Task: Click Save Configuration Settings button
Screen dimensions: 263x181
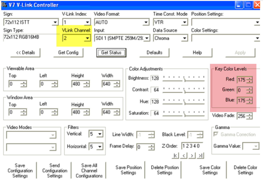Action: pos(20,171)
